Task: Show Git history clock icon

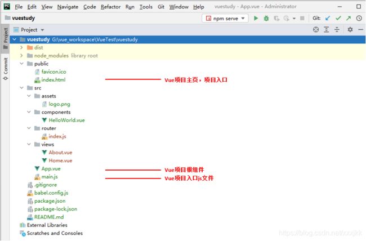Action: click(359, 18)
